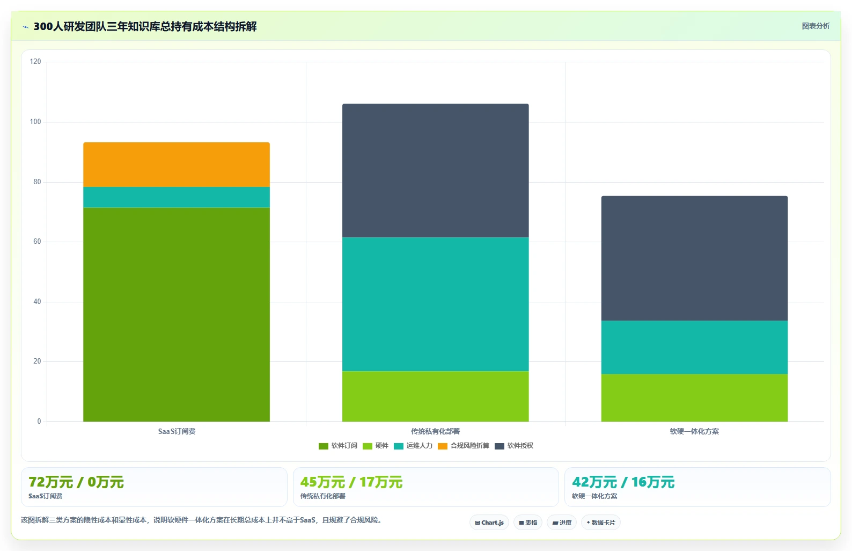Click the light green 硬件 segment of 传统私有化部署 bar
The height and width of the screenshot is (551, 852).
(436, 396)
